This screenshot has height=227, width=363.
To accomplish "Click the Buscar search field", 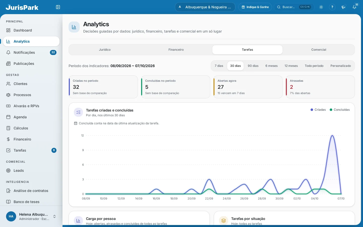I will click(294, 7).
